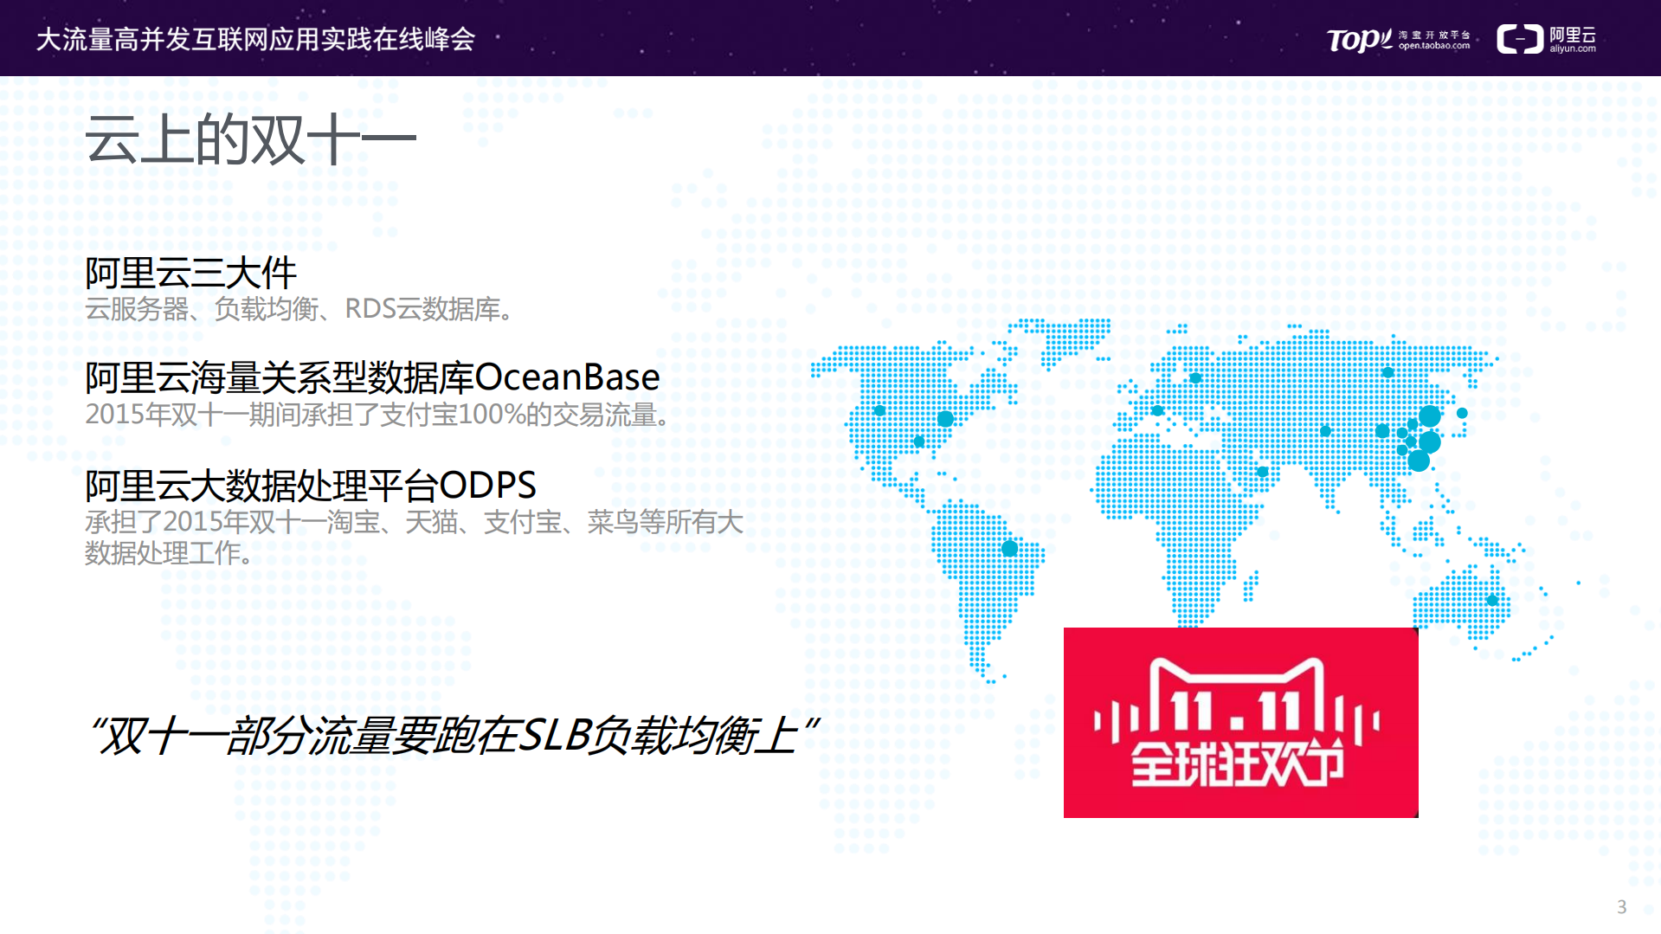Click the TOP open.taobao.com logo
This screenshot has height=934, width=1661.
tap(1400, 38)
